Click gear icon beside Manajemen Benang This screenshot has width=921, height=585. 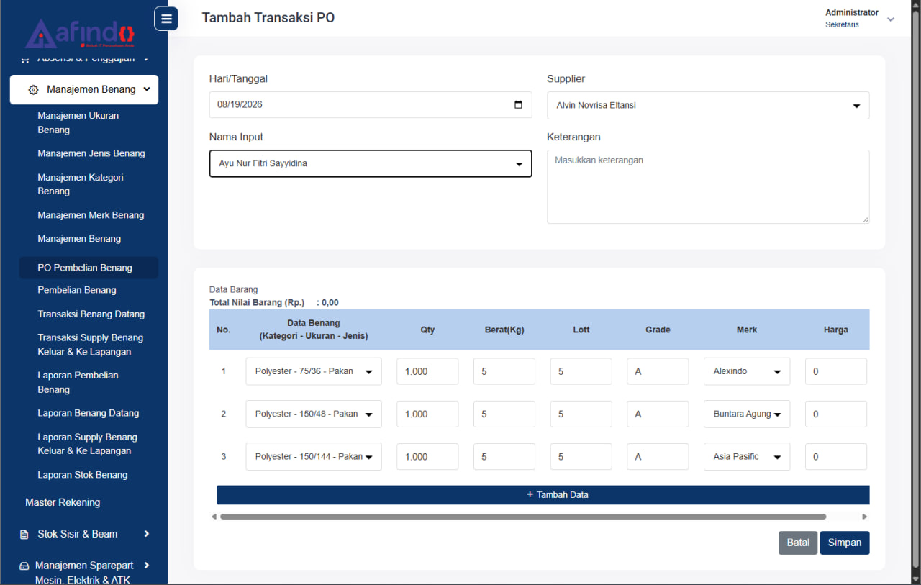33,90
